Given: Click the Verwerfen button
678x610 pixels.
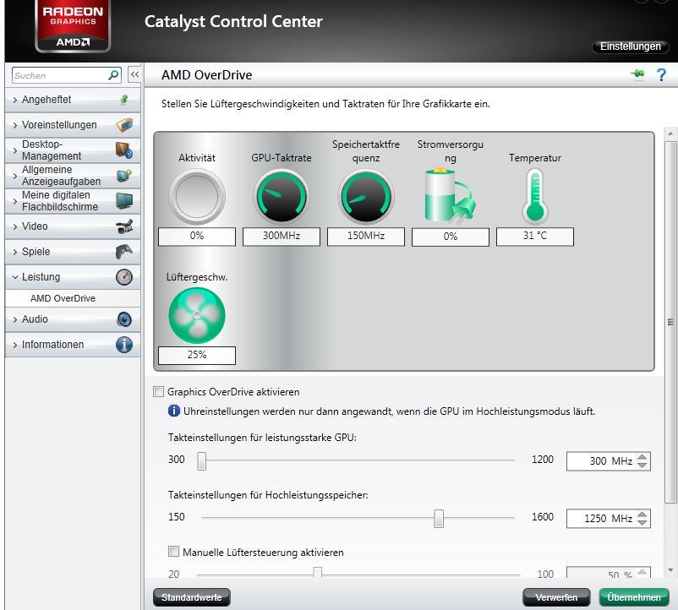Looking at the screenshot, I should coord(556,597).
